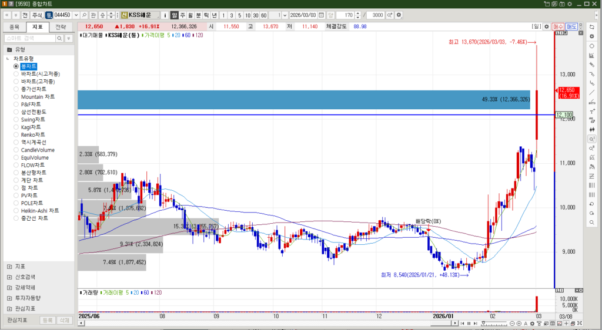Select the Heikin-Ashi 차트 radio option

[x=16, y=210]
